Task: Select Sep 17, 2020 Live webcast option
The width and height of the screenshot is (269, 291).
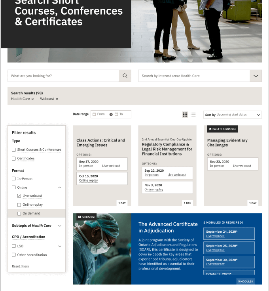Action: point(111,166)
